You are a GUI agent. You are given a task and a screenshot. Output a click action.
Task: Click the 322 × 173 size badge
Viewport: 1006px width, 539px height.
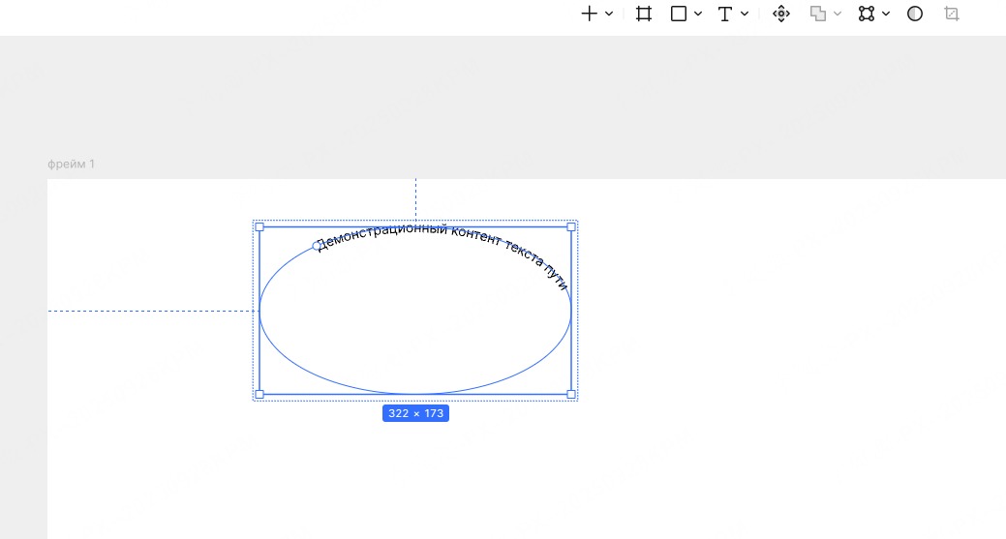[x=415, y=413]
